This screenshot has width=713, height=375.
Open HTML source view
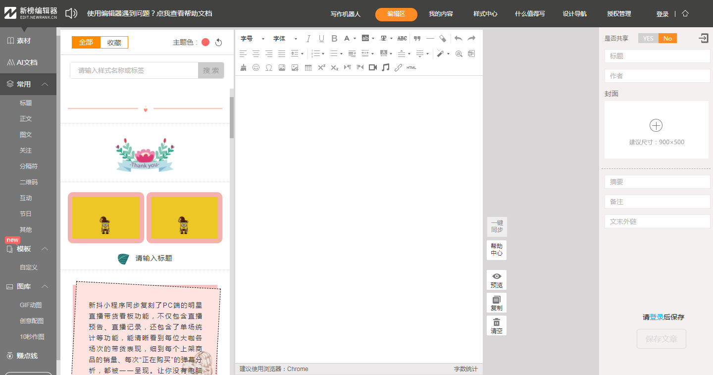[411, 67]
